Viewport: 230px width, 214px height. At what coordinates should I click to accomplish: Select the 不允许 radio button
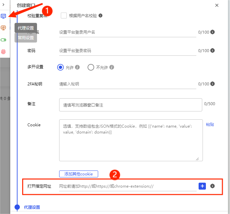pos(91,67)
